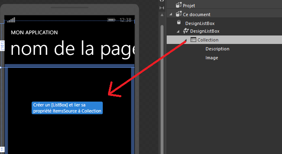Click the phone battery icon
The height and width of the screenshot is (154, 282).
coord(111,20)
